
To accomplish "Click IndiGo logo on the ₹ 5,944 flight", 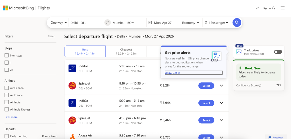I will pos(72,103).
